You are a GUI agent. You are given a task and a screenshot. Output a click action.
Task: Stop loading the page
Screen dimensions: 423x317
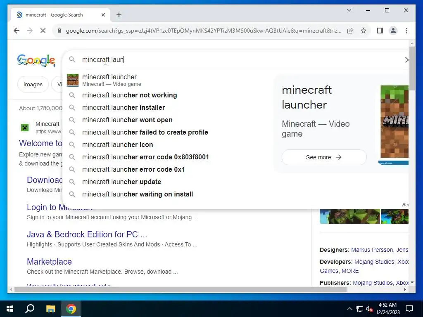click(x=43, y=31)
